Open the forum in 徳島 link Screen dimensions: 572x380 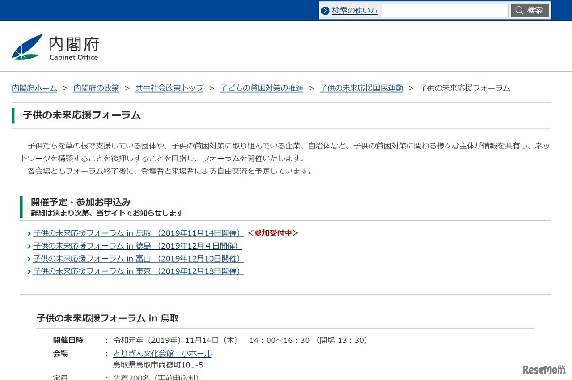pyautogui.click(x=138, y=246)
